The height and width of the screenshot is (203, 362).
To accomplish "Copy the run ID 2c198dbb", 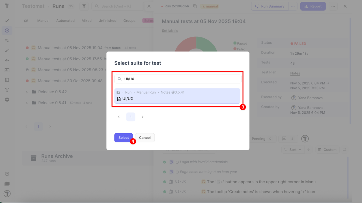I will (195, 6).
